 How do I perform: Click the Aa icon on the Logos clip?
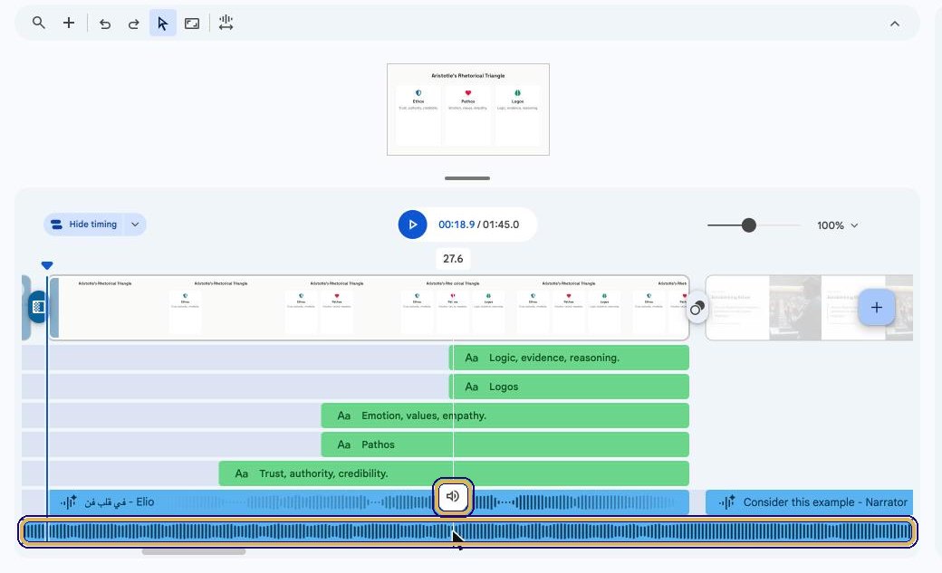[472, 387]
